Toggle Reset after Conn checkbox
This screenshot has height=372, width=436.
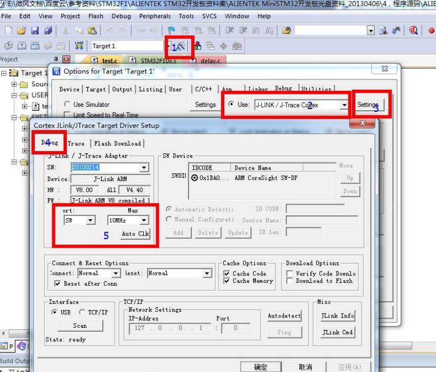coord(57,283)
